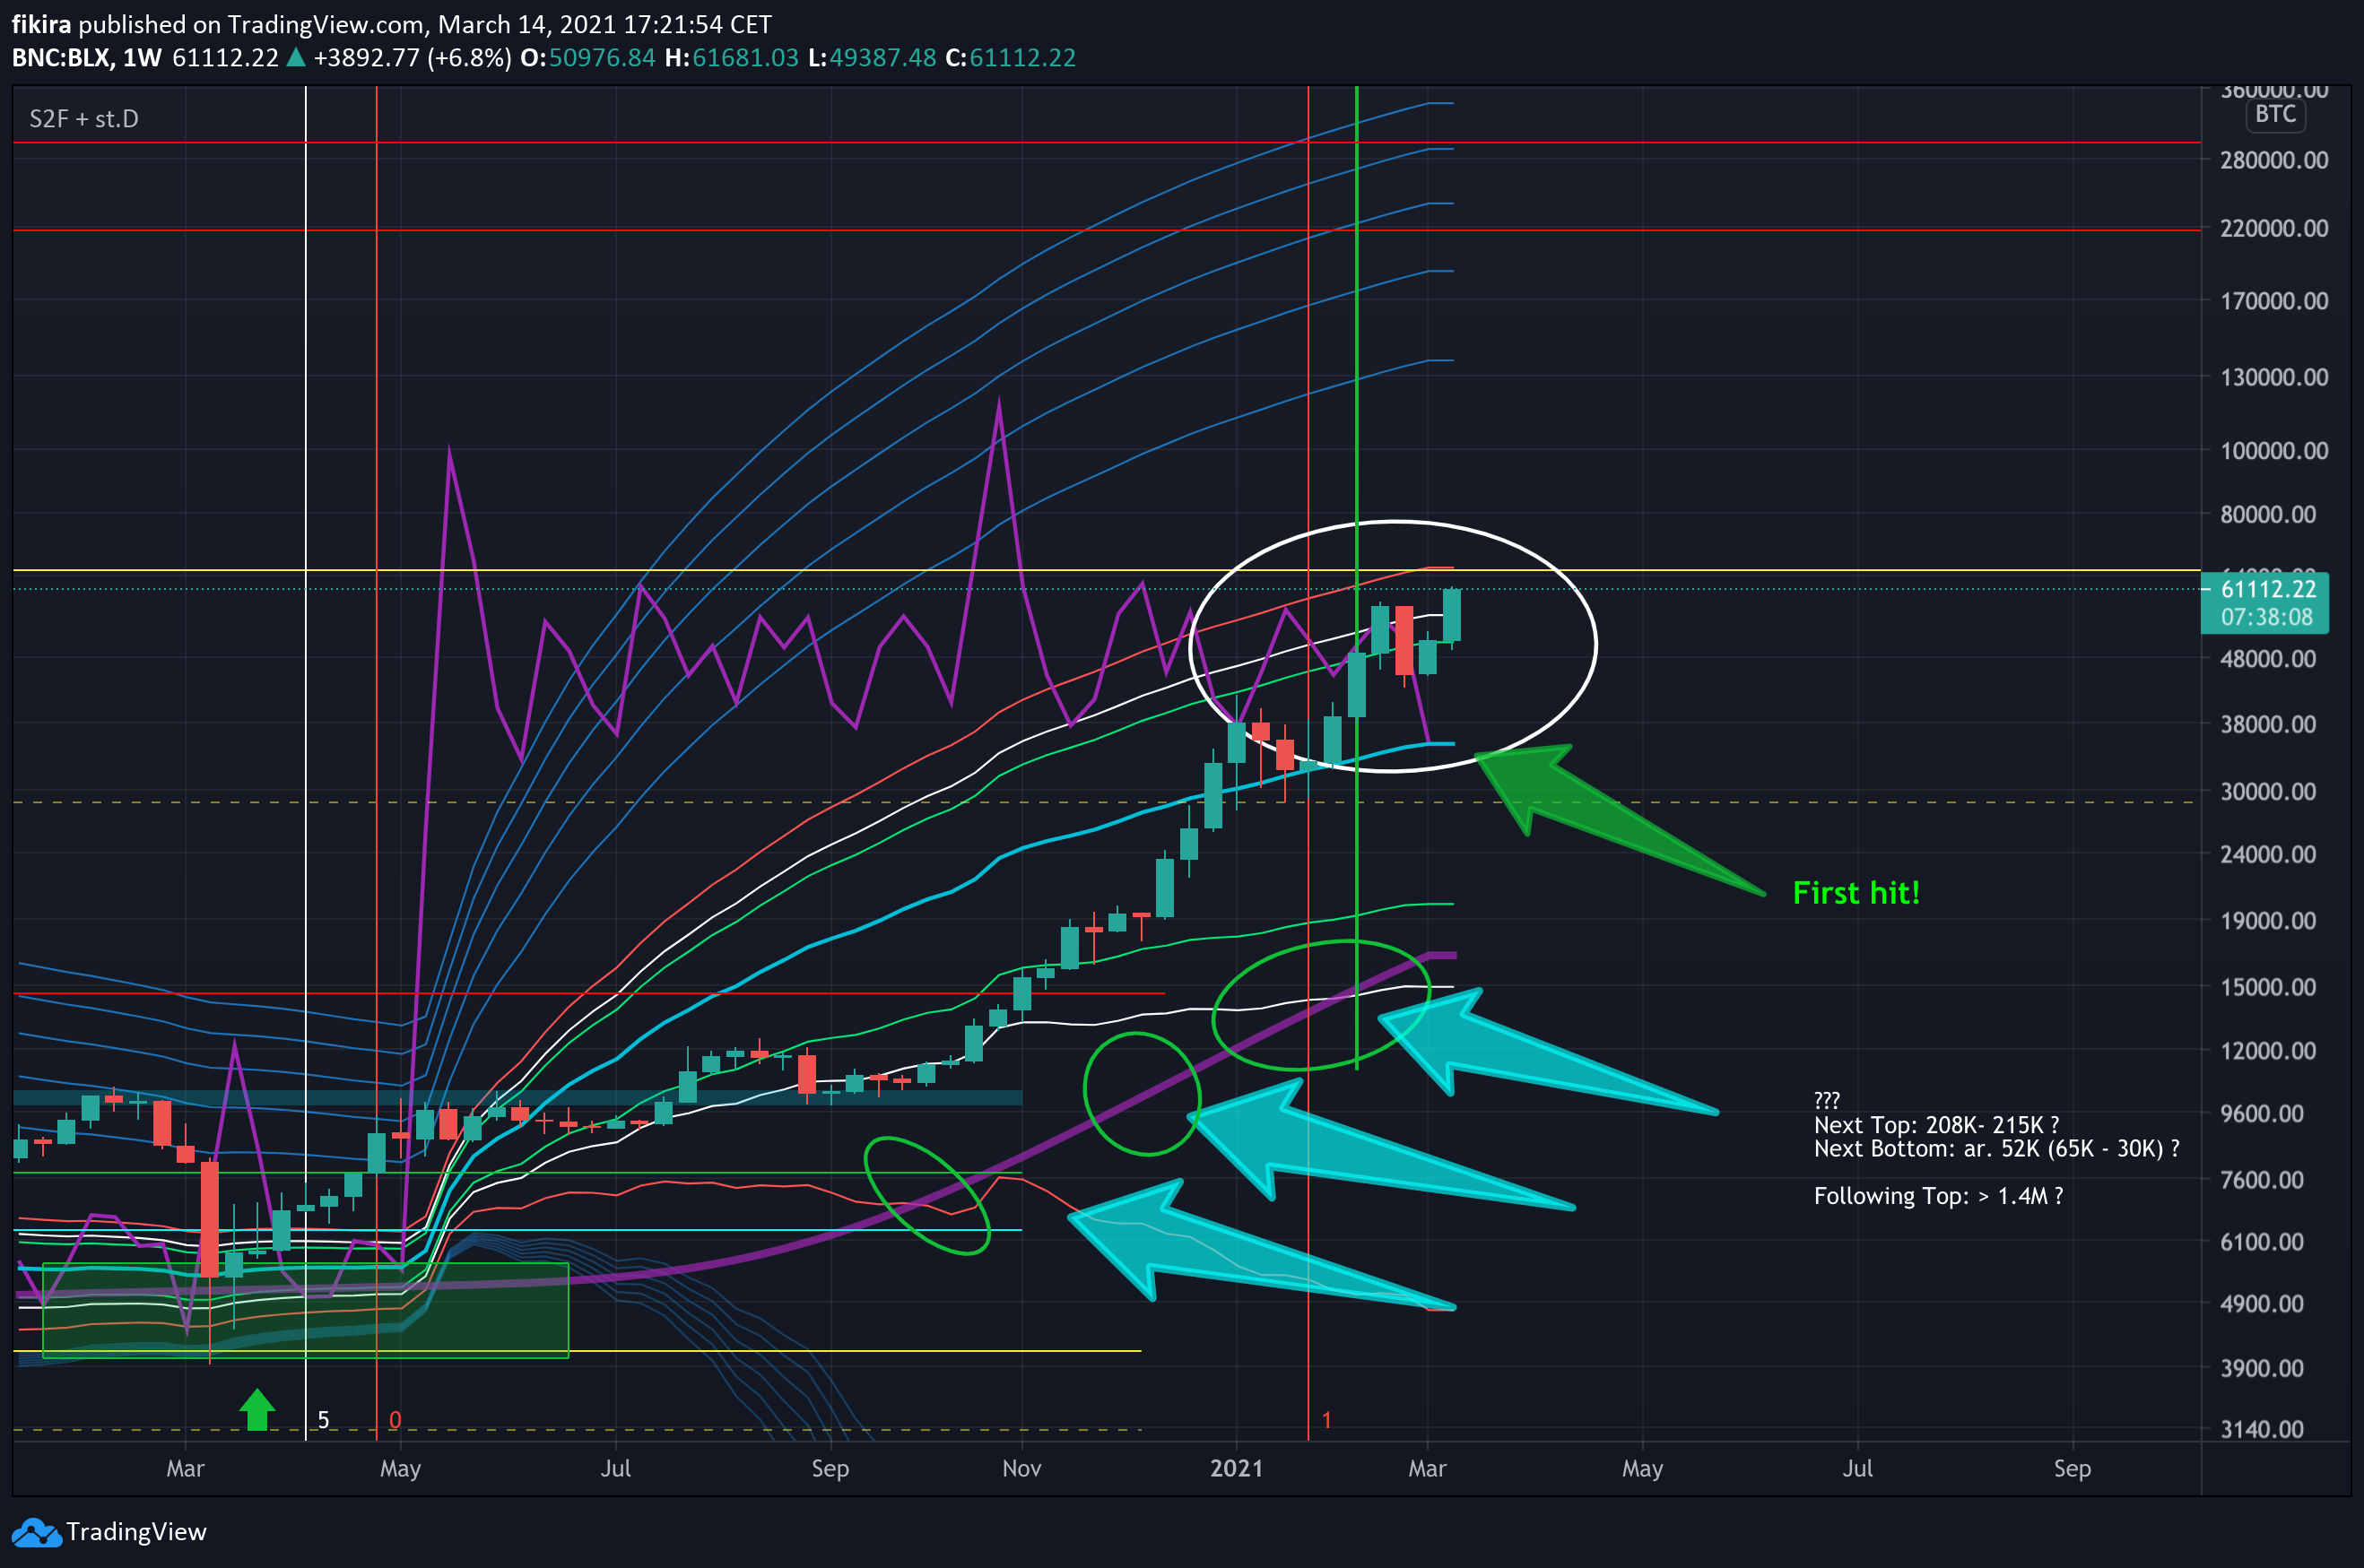Click the current price label 61112.22 on axis
The image size is (2364, 1568).
click(x=2268, y=589)
